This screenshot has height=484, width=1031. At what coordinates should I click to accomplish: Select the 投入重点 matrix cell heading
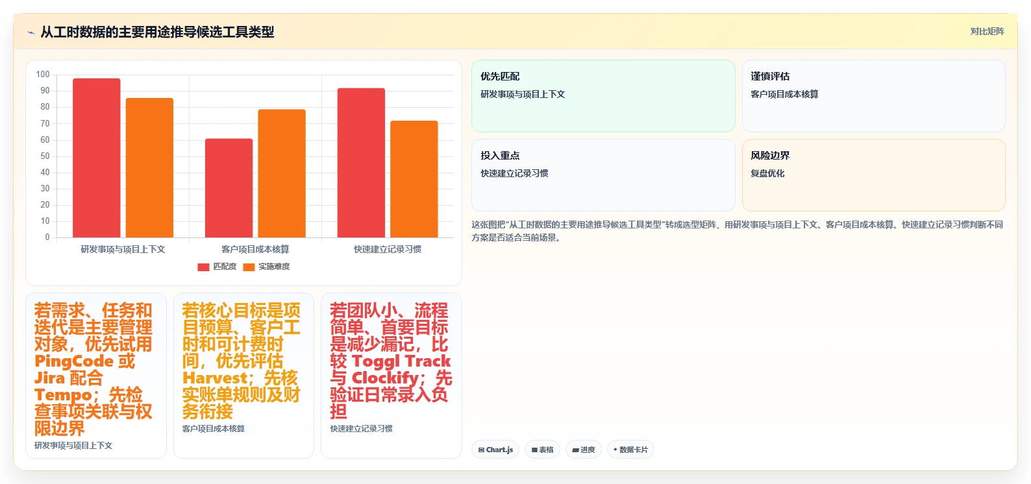500,156
